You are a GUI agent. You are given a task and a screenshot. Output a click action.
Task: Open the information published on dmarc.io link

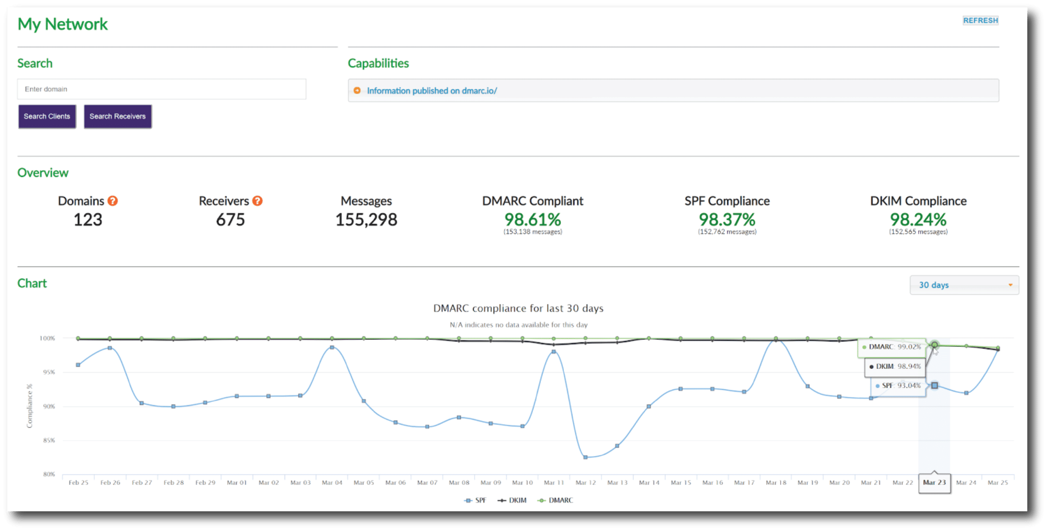(x=432, y=91)
